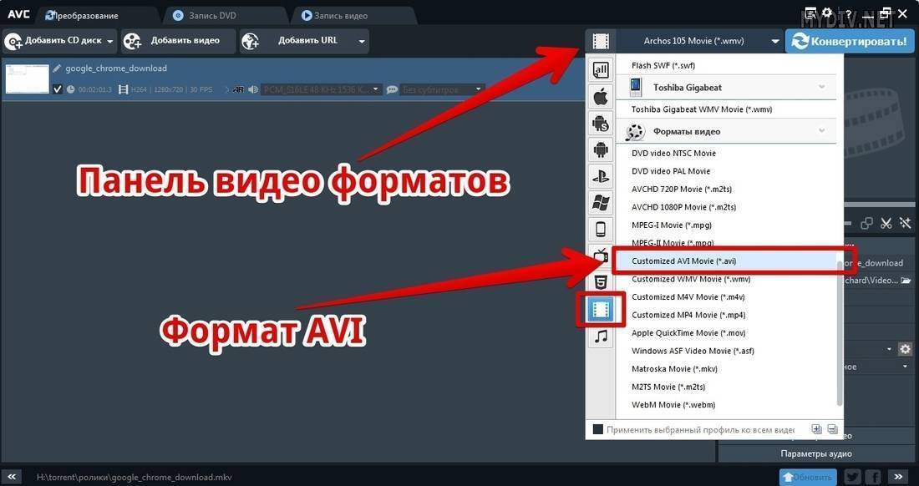
Task: Uncheck the google_chrome_download file checkbox
Action: point(57,89)
